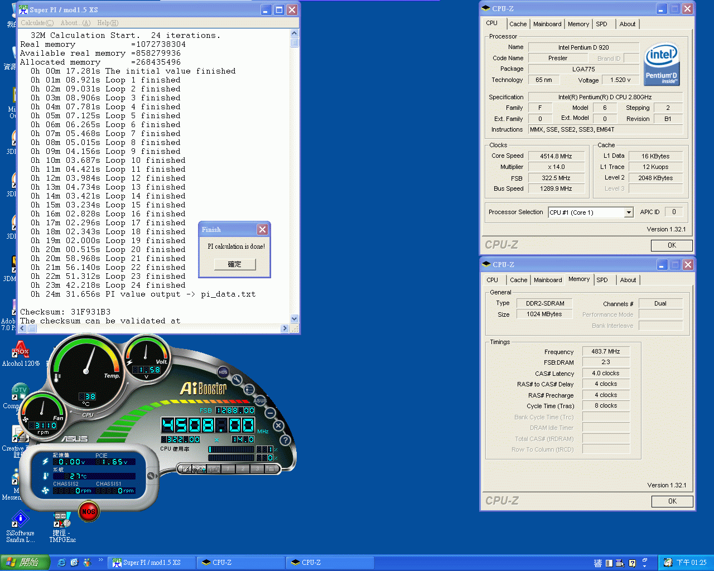
Task: Click the round ASUS logo button
Action: (260, 400)
